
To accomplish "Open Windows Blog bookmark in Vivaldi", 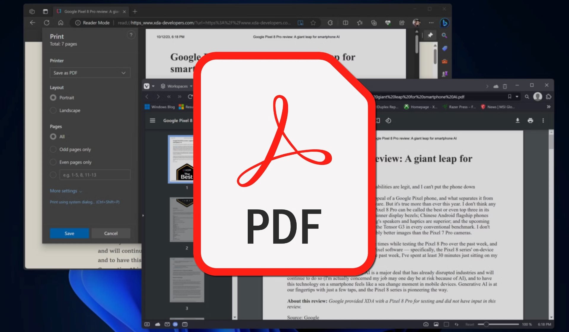I will pyautogui.click(x=160, y=107).
